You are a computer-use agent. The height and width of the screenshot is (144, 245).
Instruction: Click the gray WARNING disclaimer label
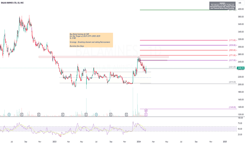(222, 6)
